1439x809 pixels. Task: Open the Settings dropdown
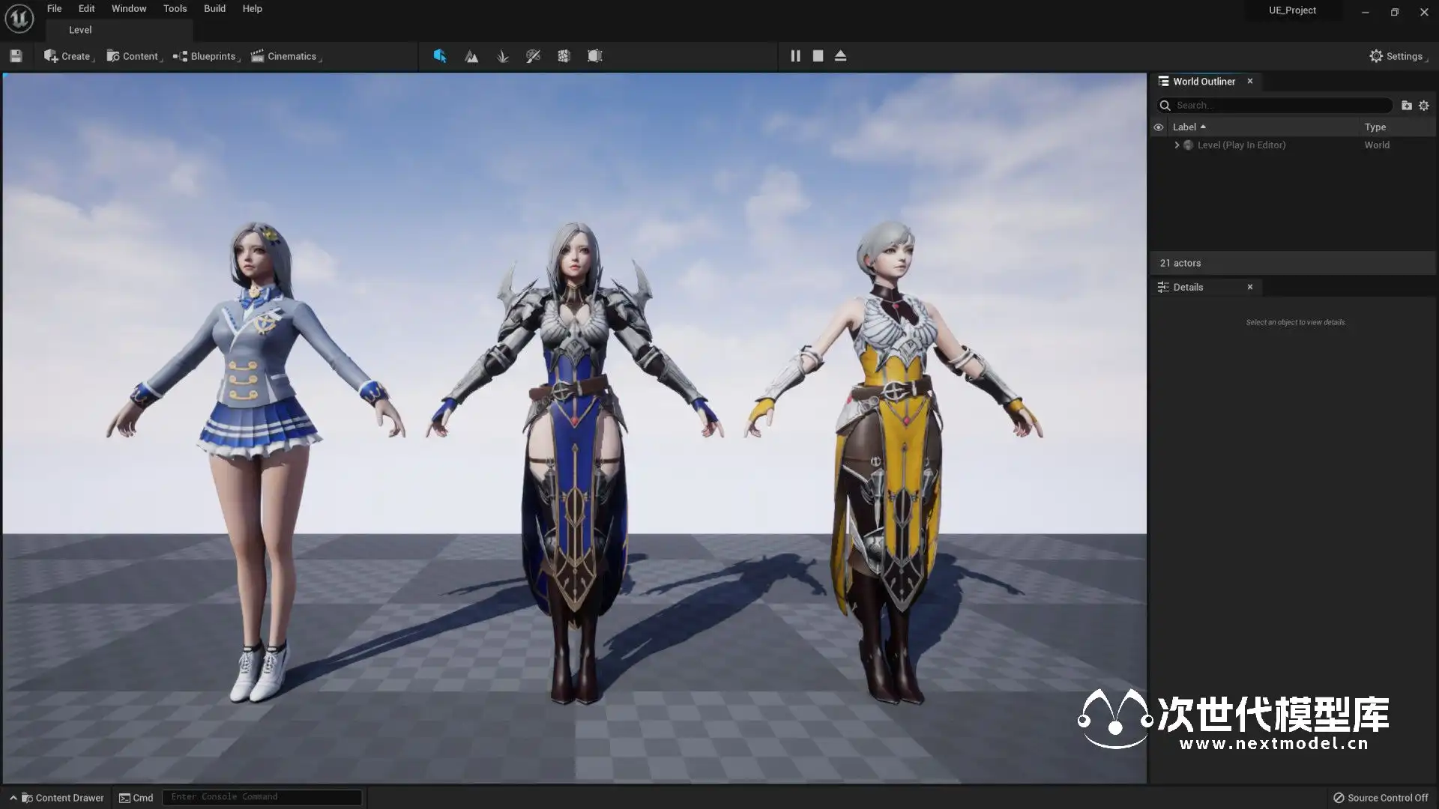pos(1396,56)
